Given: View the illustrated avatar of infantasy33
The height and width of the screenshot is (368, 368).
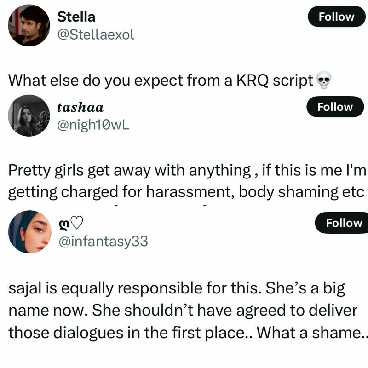Looking at the screenshot, I should click(29, 232).
